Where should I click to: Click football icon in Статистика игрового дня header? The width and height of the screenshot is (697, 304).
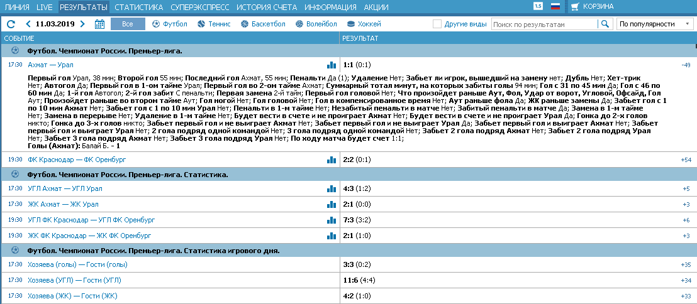click(16, 251)
